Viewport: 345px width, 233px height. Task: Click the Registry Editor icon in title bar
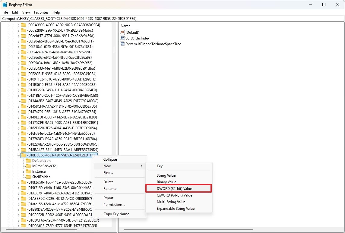[5, 5]
